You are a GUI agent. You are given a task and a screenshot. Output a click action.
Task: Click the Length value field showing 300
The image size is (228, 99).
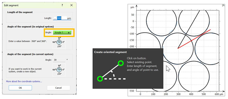pyautogui.click(x=62, y=18)
